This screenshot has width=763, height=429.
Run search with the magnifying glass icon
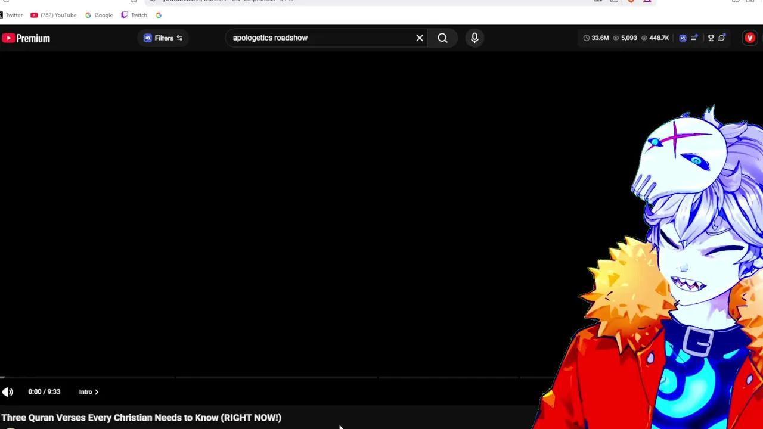coord(442,38)
